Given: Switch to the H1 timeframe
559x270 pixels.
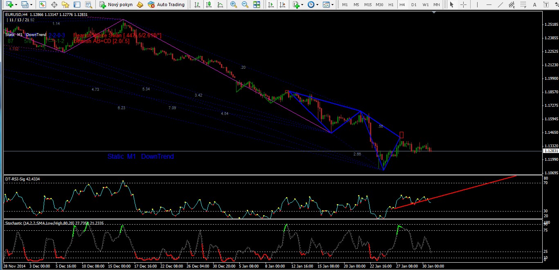Looking at the screenshot, I should 391,4.
